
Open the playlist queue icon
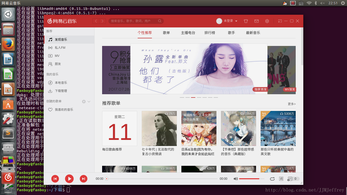(x=290, y=179)
